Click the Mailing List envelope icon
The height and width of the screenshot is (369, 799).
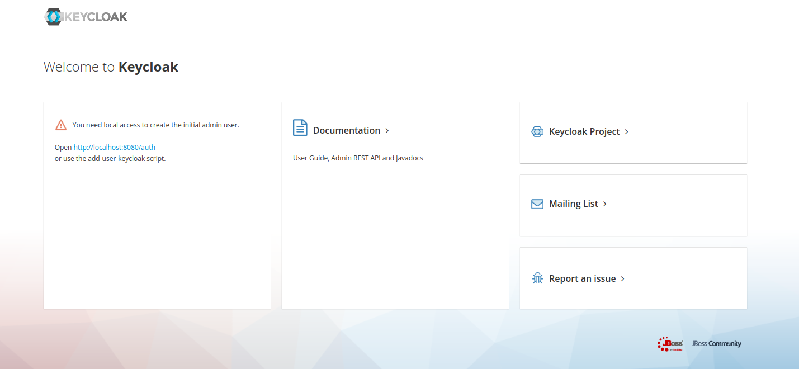[537, 204]
